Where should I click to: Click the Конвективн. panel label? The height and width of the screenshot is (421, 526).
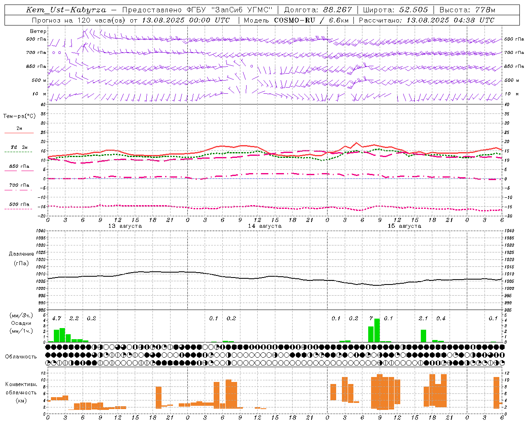21,384
